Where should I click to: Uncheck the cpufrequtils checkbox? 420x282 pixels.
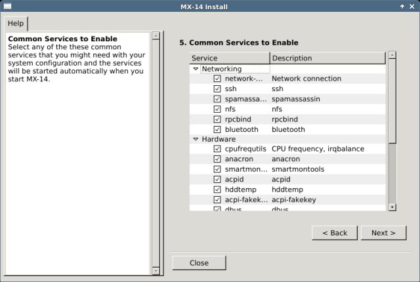[217, 149]
